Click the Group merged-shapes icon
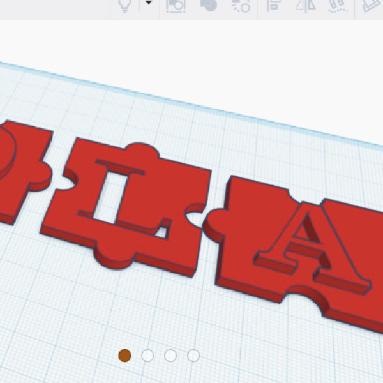This screenshot has height=383, width=383. point(208,5)
